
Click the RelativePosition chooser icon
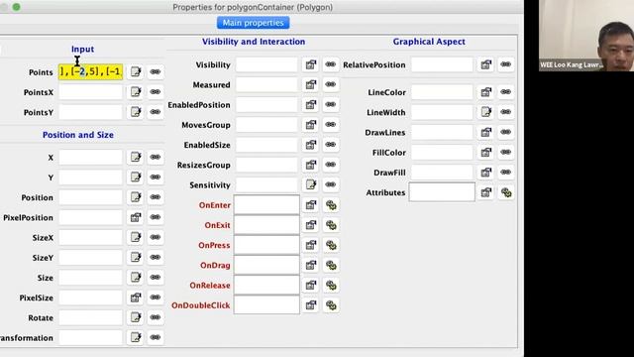coord(485,64)
